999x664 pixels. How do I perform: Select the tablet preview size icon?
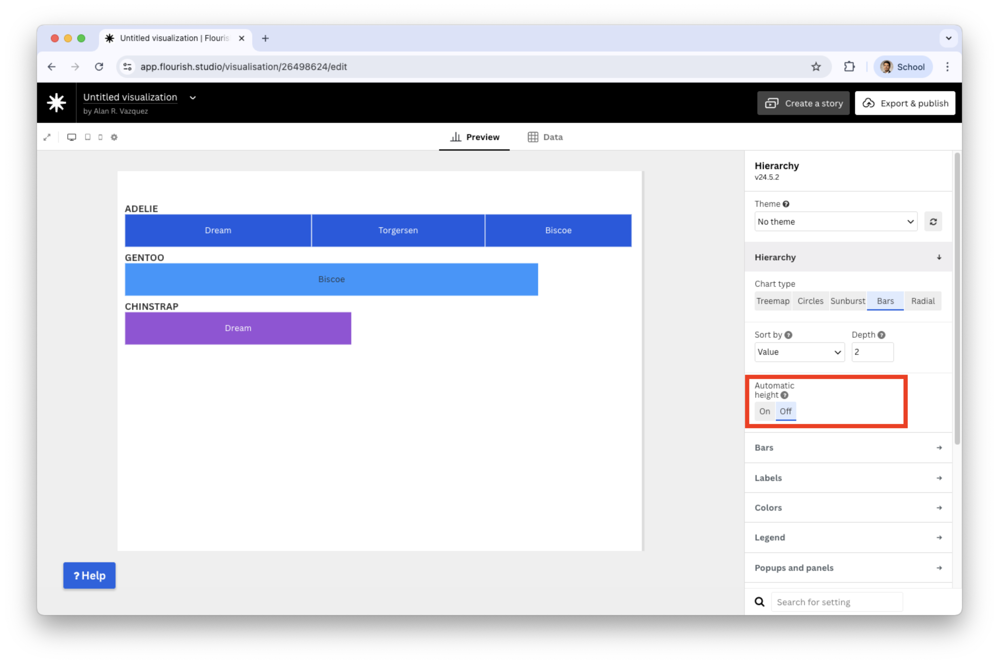pyautogui.click(x=87, y=137)
